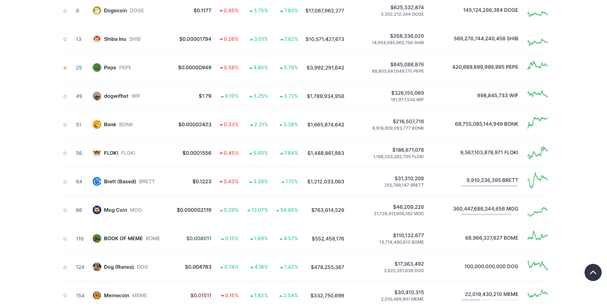This screenshot has width=607, height=308.
Task: Click the Bonk coin logo
Action: coord(97,124)
